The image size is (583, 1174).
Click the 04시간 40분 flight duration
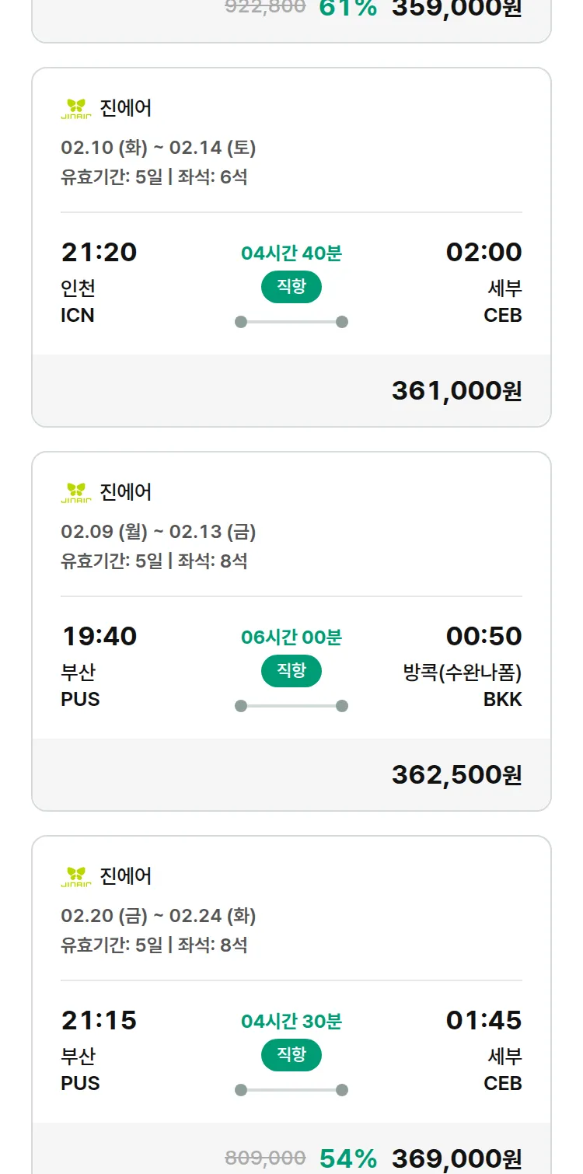point(291,253)
